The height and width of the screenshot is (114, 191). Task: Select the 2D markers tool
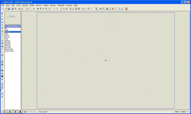coord(2,79)
